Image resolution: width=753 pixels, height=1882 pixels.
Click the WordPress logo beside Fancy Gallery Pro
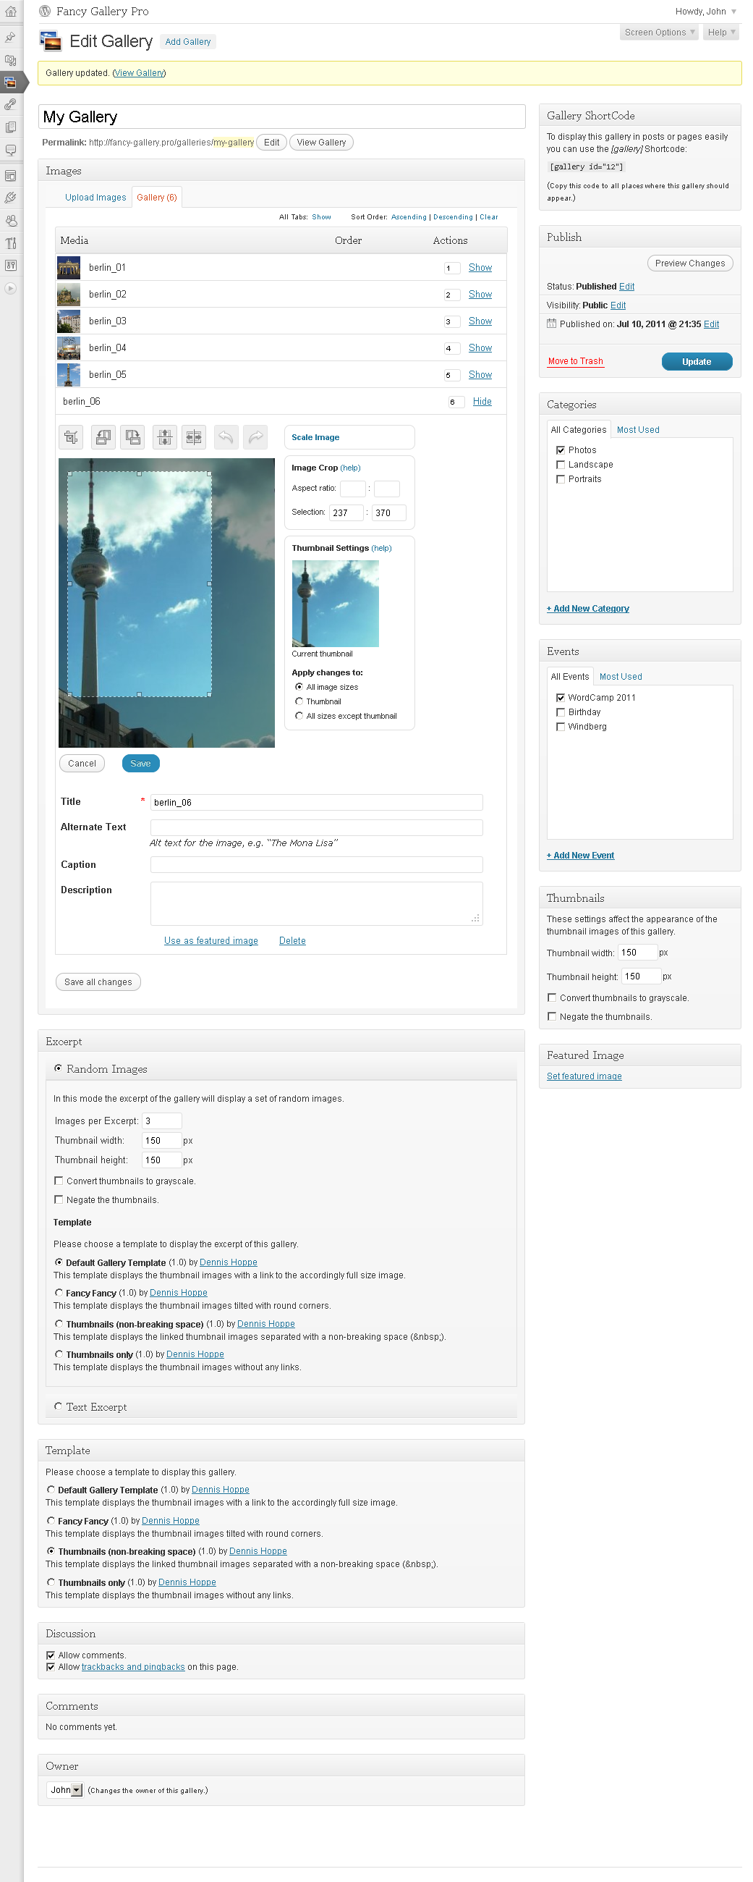pyautogui.click(x=46, y=11)
